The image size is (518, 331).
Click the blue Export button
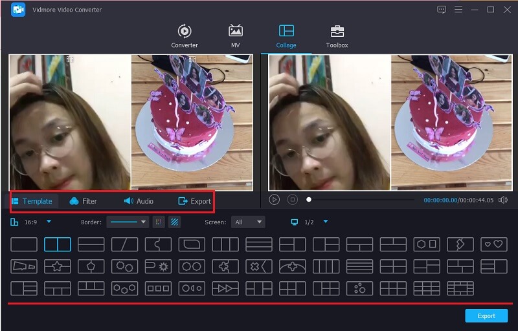pos(486,315)
